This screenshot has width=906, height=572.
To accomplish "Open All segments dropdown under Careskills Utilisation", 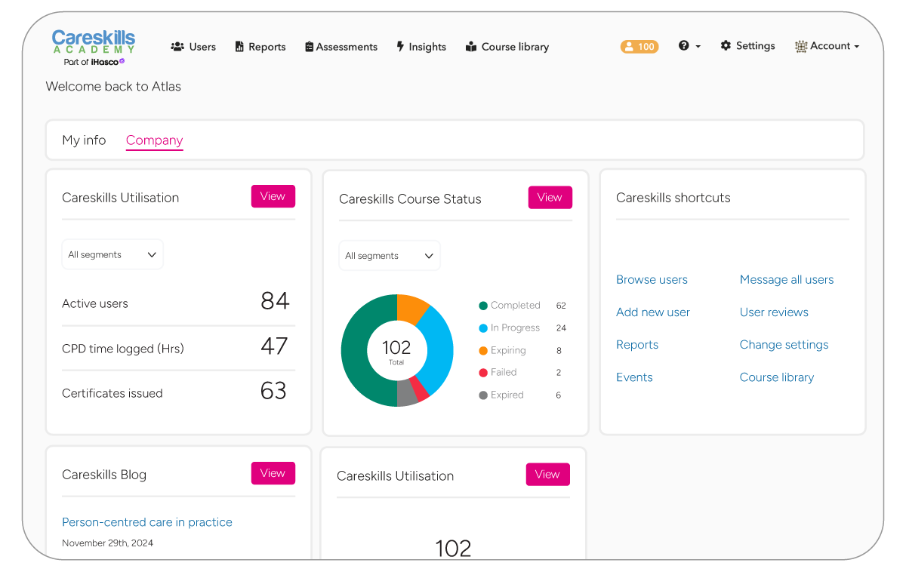I will point(112,255).
